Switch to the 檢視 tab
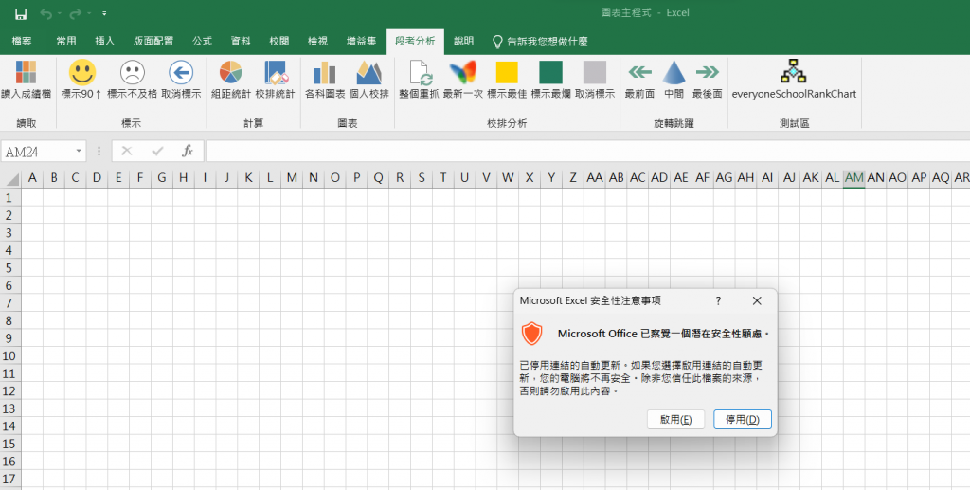This screenshot has width=970, height=490. pyautogui.click(x=318, y=42)
